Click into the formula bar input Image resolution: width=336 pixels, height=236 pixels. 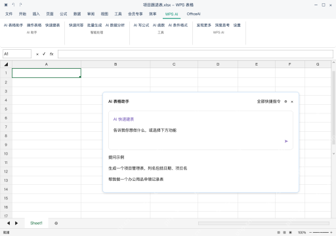pyautogui.click(x=196, y=54)
